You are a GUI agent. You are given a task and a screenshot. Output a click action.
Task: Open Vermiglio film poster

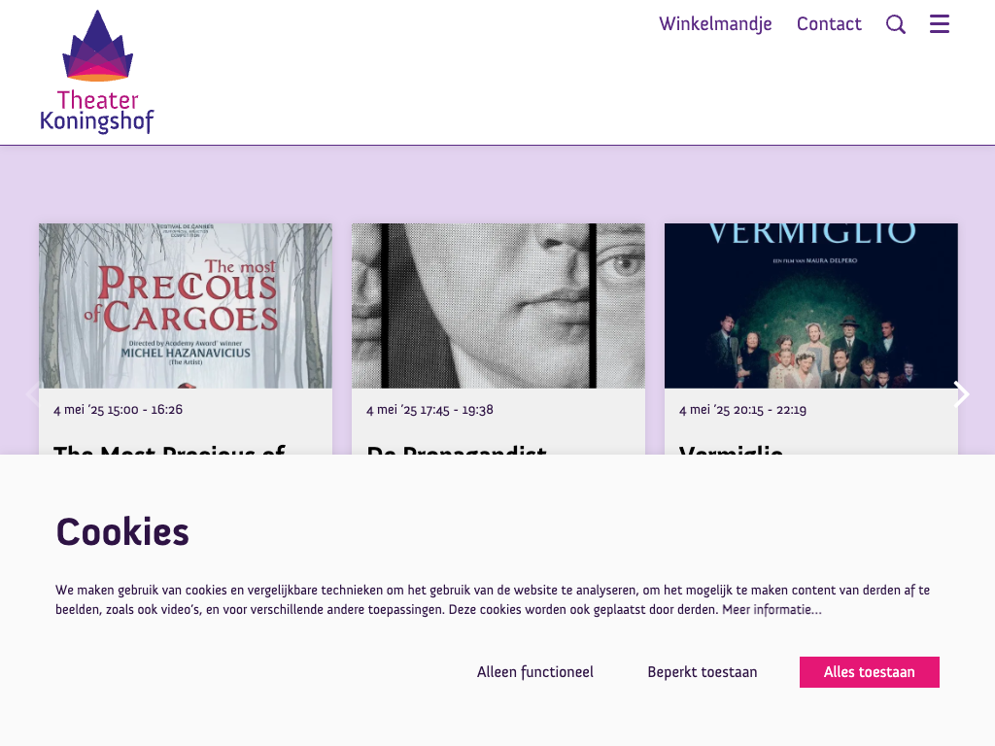(811, 306)
